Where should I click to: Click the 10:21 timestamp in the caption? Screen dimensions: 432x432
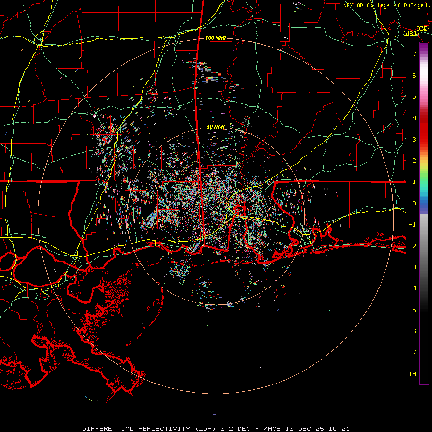340,429
